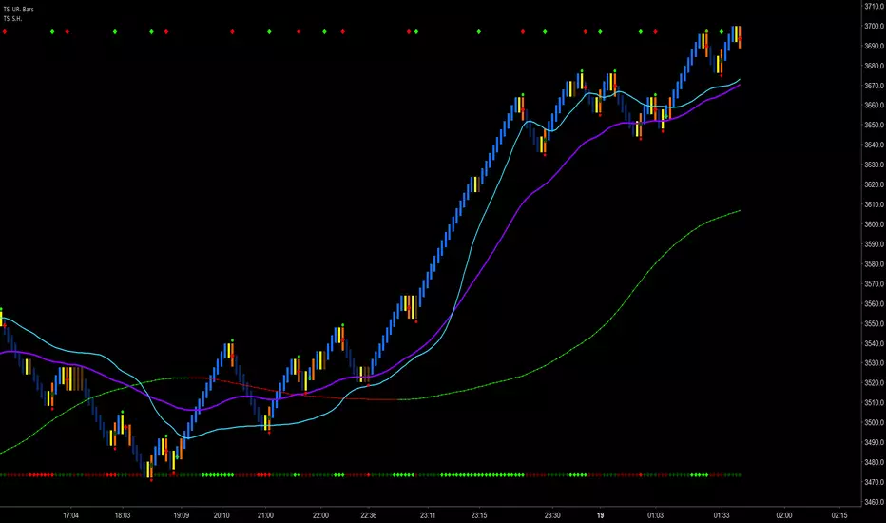This screenshot has width=886, height=523.
Task: Click the 3570.0 price scale label
Action: pos(875,283)
